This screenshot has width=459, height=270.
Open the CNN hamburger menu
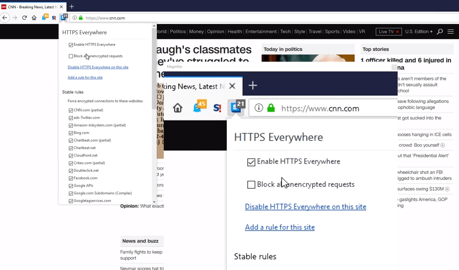(450, 32)
